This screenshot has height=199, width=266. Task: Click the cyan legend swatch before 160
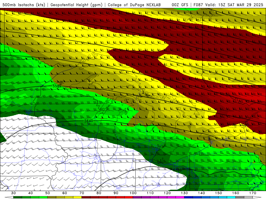coord(231,197)
